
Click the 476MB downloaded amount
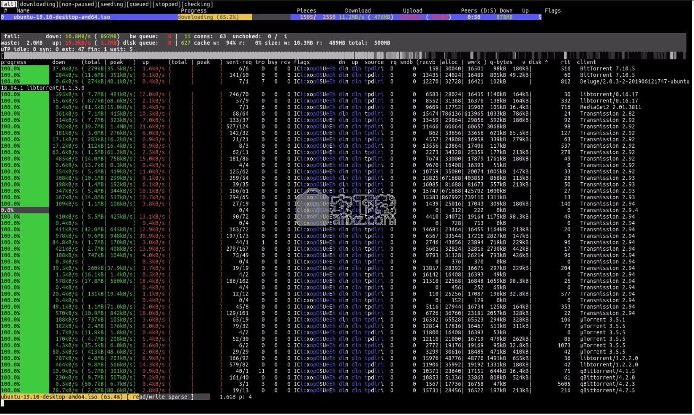click(383, 17)
